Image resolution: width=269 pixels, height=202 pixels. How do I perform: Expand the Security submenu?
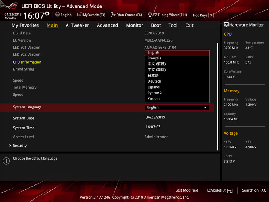coord(20,146)
